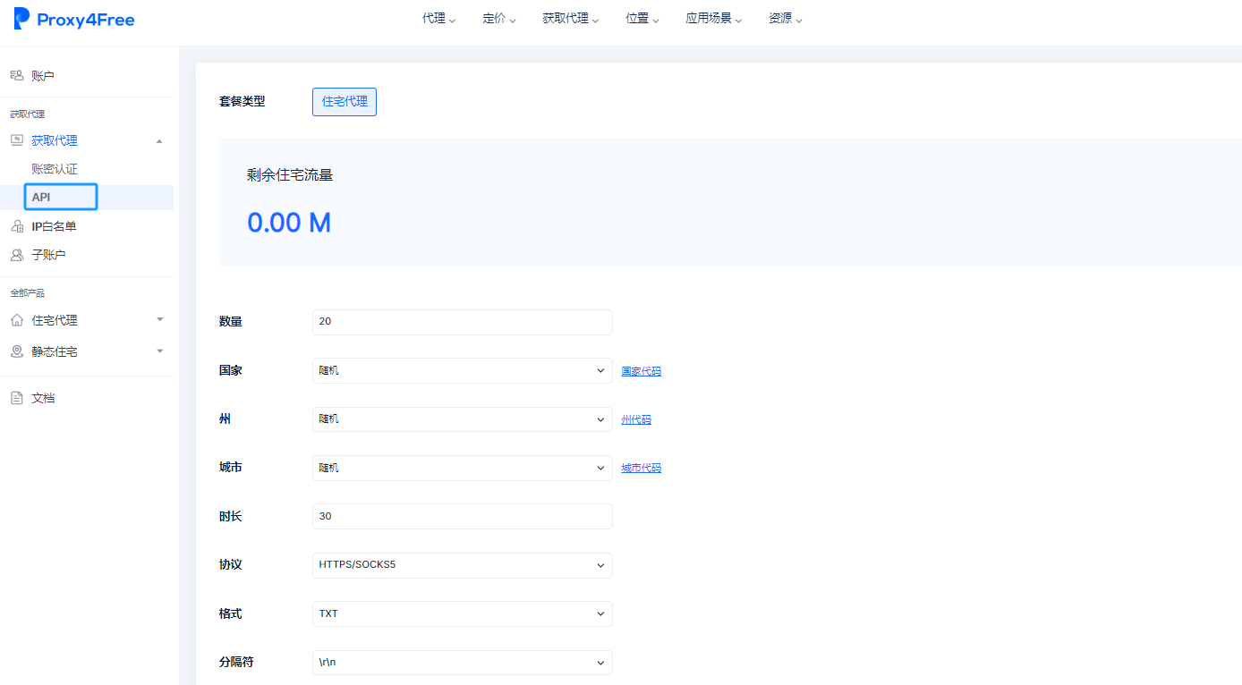Image resolution: width=1242 pixels, height=685 pixels.
Task: Select the 住宅代理 package type button
Action: click(x=345, y=102)
